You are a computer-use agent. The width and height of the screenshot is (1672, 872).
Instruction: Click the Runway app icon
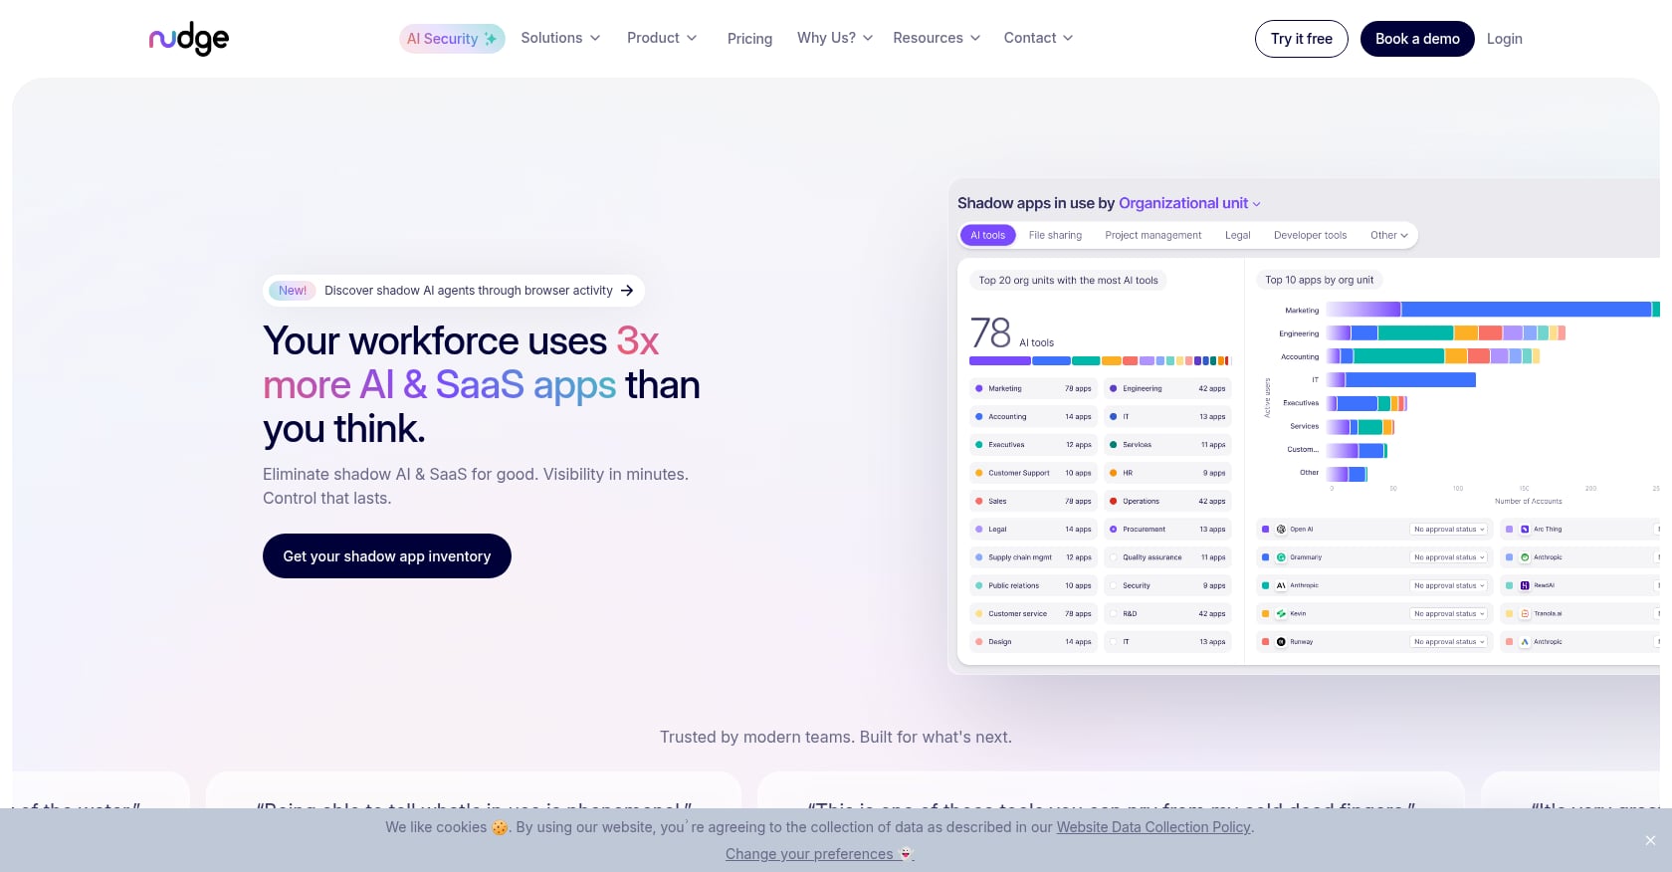point(1281,642)
